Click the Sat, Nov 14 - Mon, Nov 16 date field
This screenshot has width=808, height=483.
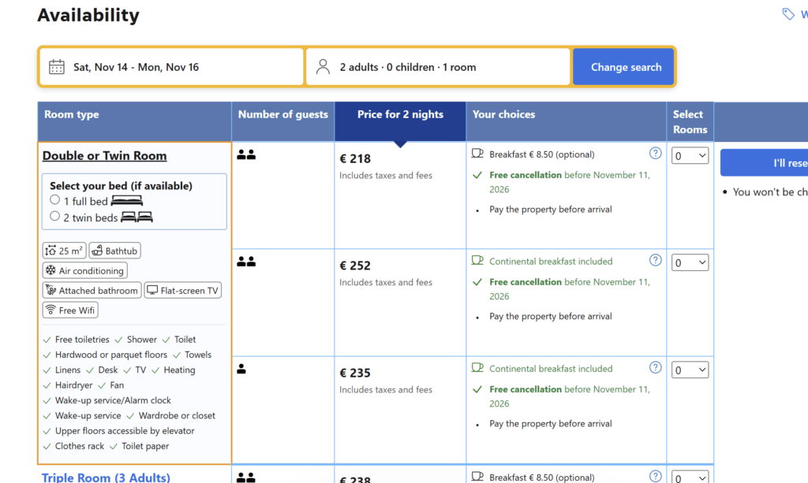pos(171,67)
